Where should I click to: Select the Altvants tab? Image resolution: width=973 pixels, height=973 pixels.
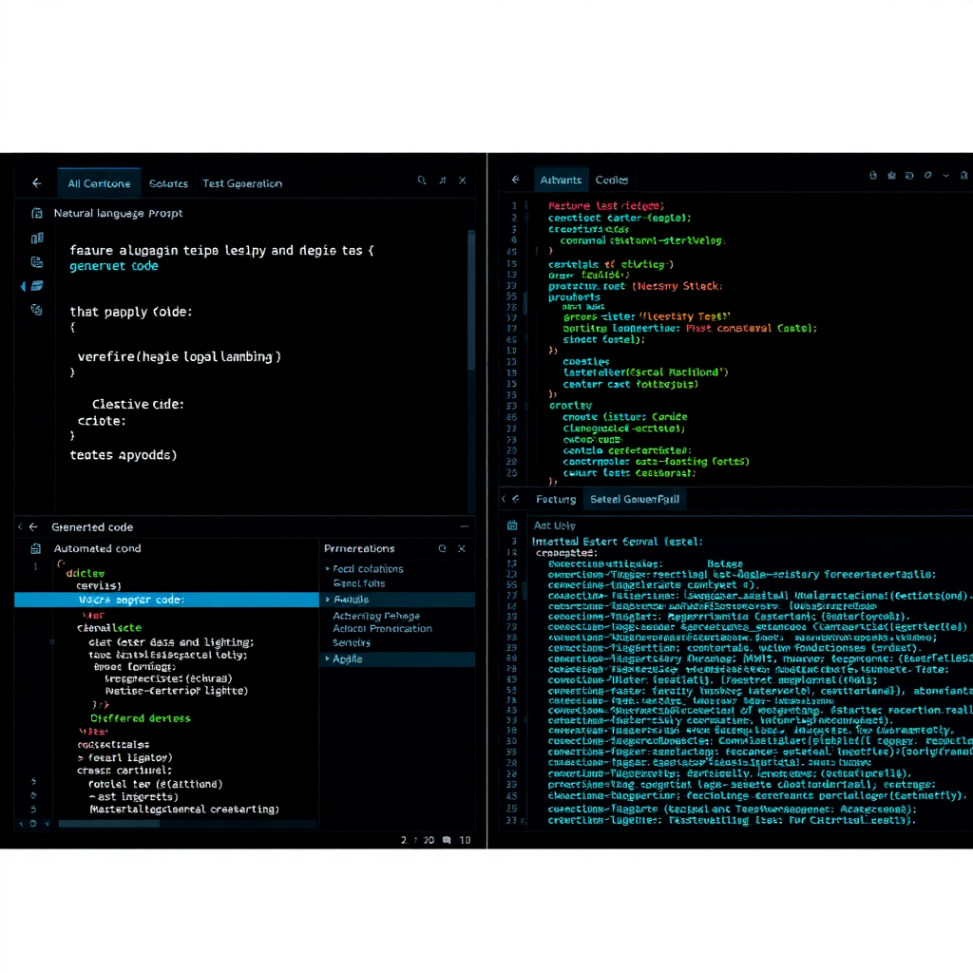(x=561, y=180)
